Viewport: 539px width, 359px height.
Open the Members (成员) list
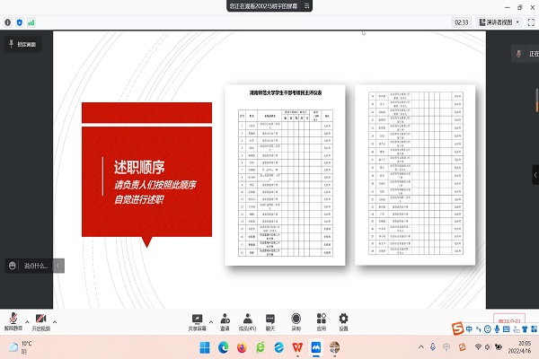point(246,320)
